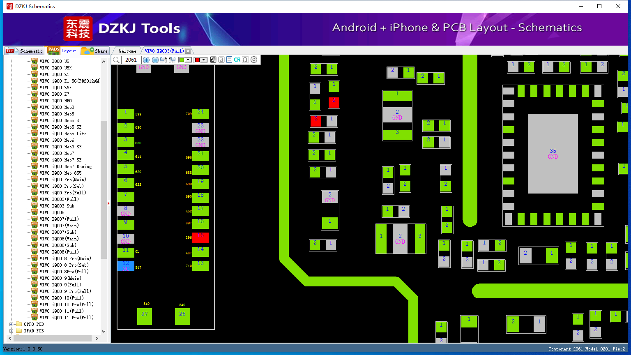The image size is (631, 355).
Task: Select VIVO IQ003(Full) in the tree
Action: click(59, 199)
